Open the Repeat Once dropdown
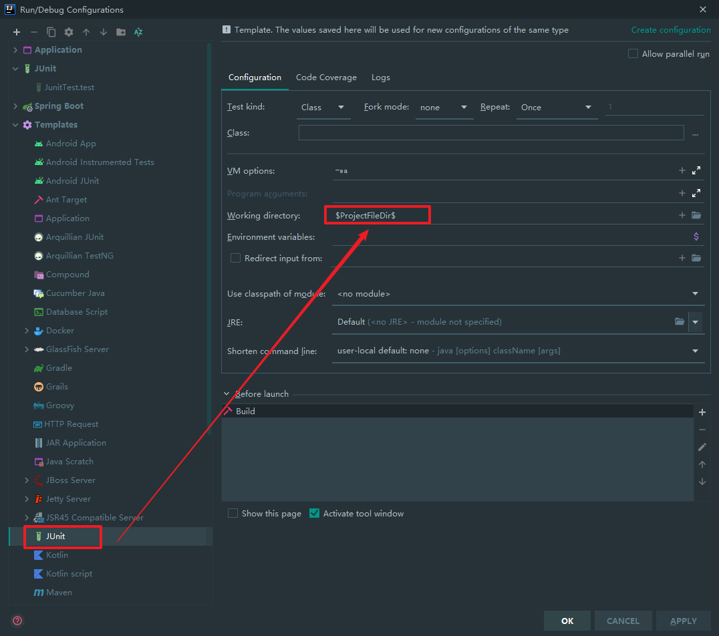 pos(557,108)
